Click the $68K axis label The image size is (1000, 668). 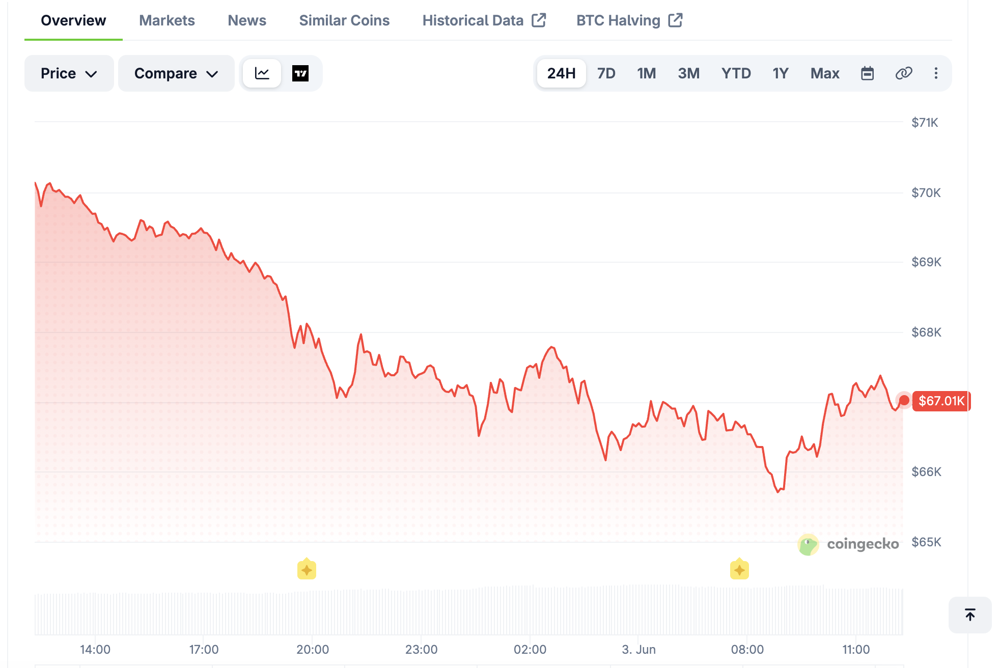tap(926, 332)
